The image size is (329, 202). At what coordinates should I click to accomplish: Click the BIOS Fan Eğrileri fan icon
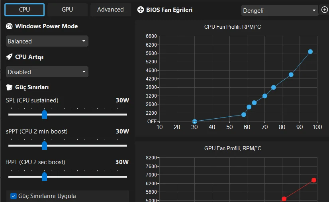pyautogui.click(x=140, y=10)
